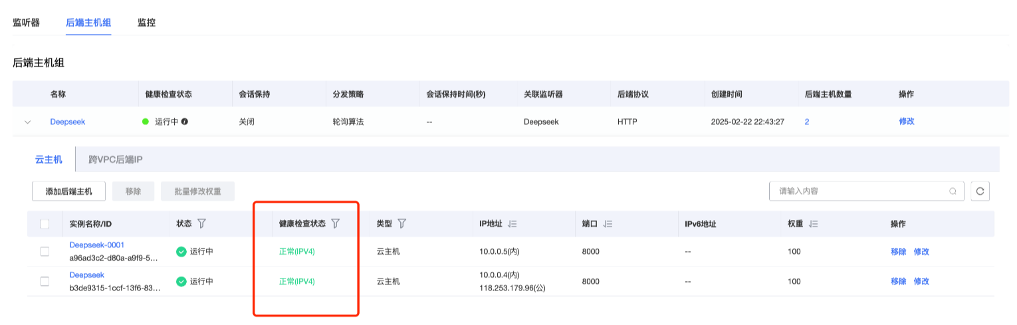Image resolution: width=1017 pixels, height=325 pixels.
Task: Click 移除 link for Deepseek-0001
Action: (x=898, y=252)
